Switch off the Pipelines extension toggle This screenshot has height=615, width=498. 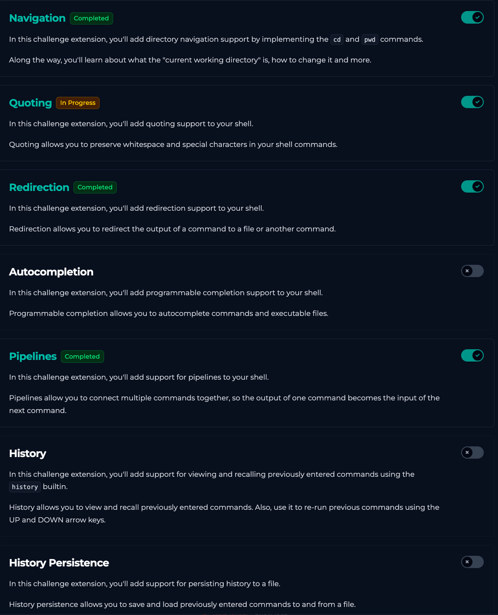click(x=472, y=355)
